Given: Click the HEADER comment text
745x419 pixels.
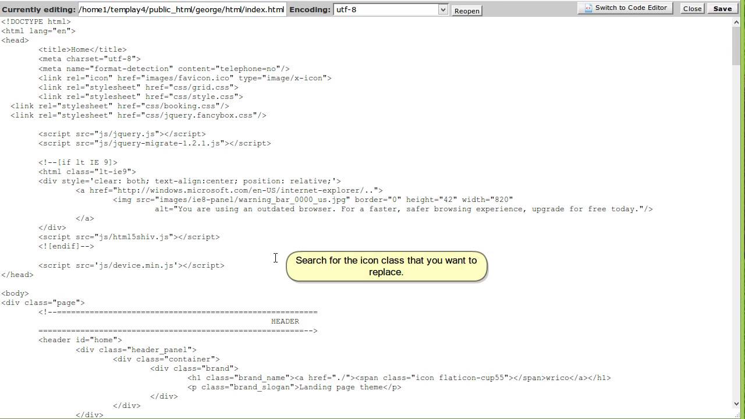Looking at the screenshot, I should tap(285, 321).
